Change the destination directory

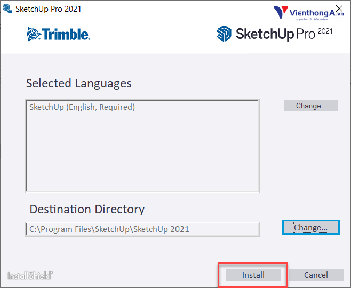pos(310,227)
